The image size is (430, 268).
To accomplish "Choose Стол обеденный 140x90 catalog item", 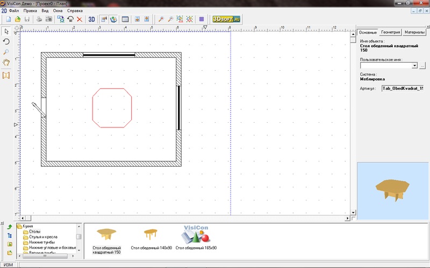I will 151,239.
